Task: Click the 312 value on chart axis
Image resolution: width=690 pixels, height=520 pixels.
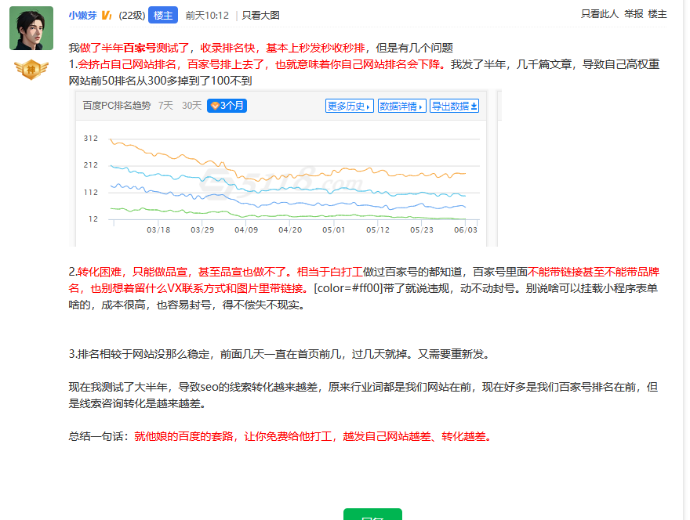Action: tap(91, 139)
